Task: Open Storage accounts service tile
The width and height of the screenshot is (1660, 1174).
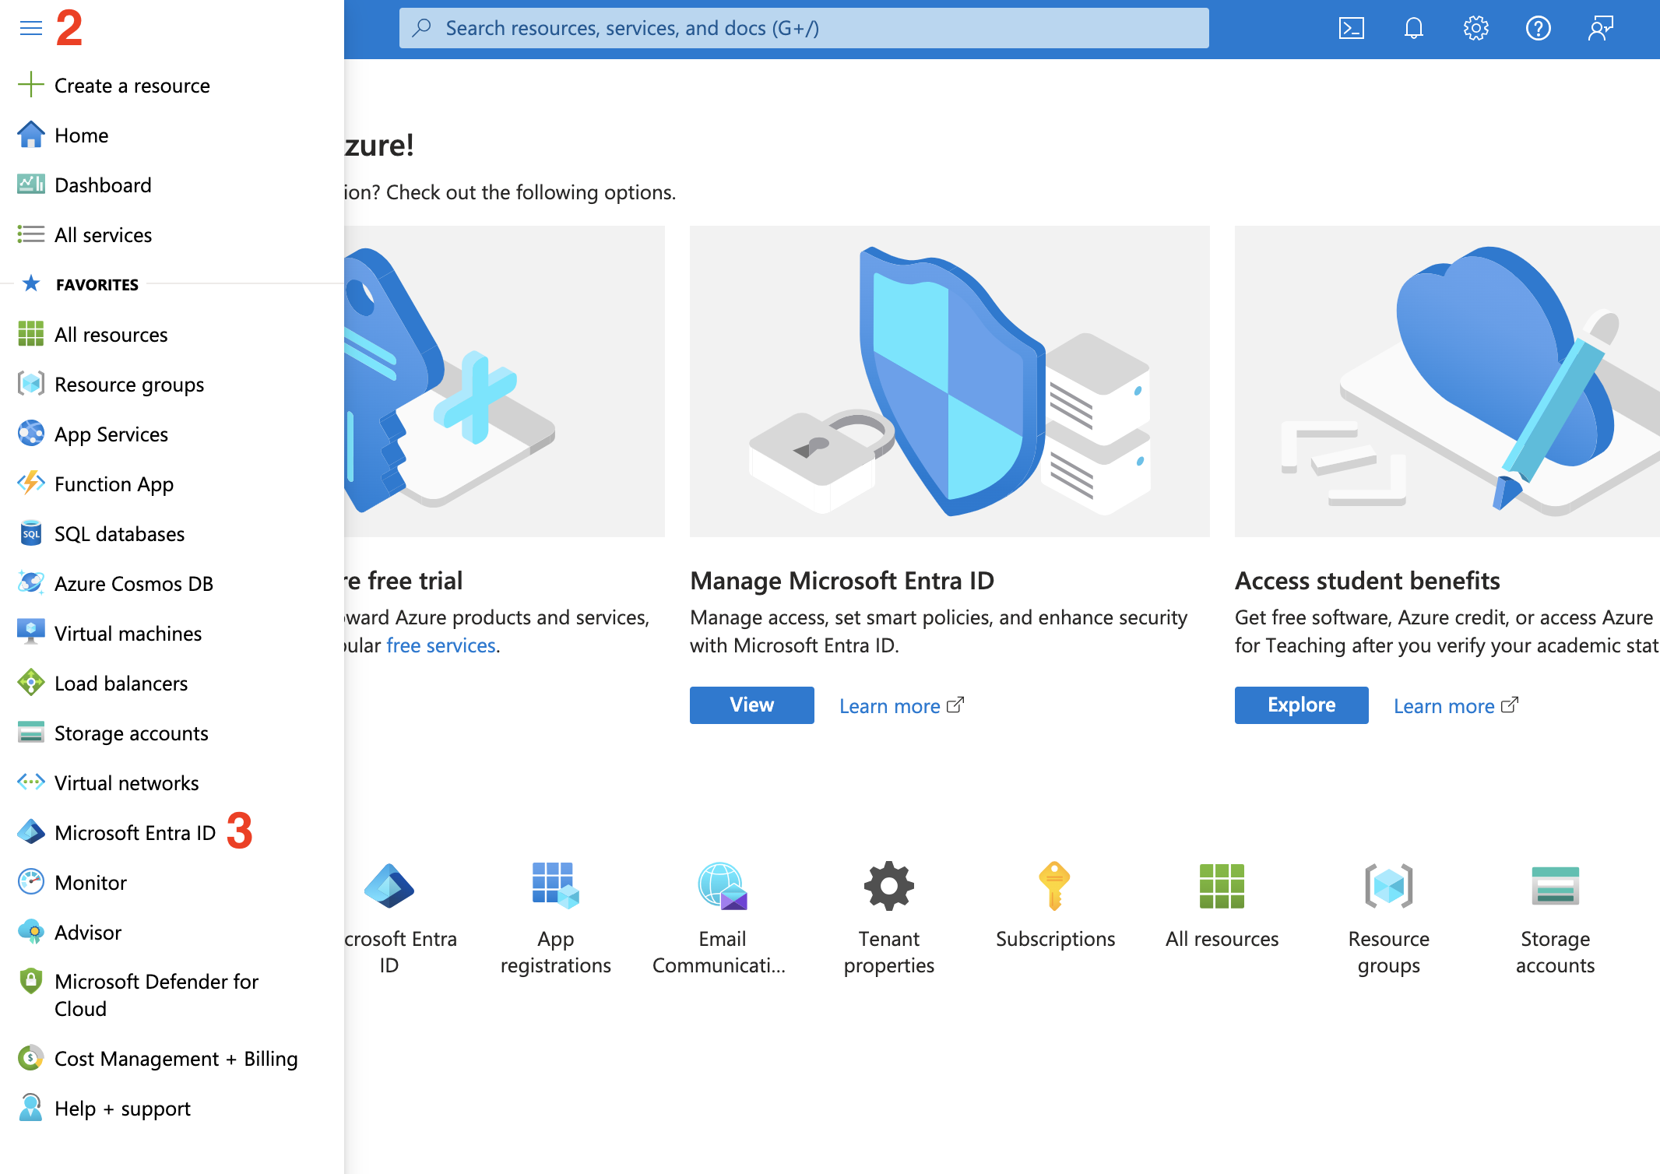Action: (x=1555, y=886)
